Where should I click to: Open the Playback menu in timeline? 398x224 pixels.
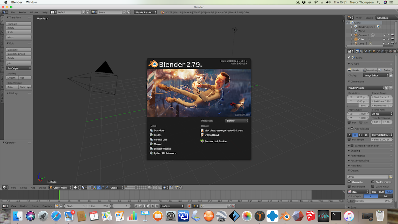[x=47, y=206]
